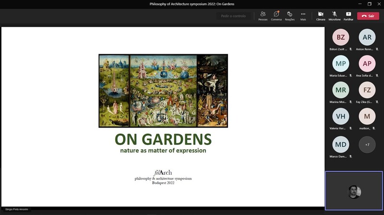Open the Mais options menu
384x215 pixels.
pos(303,16)
